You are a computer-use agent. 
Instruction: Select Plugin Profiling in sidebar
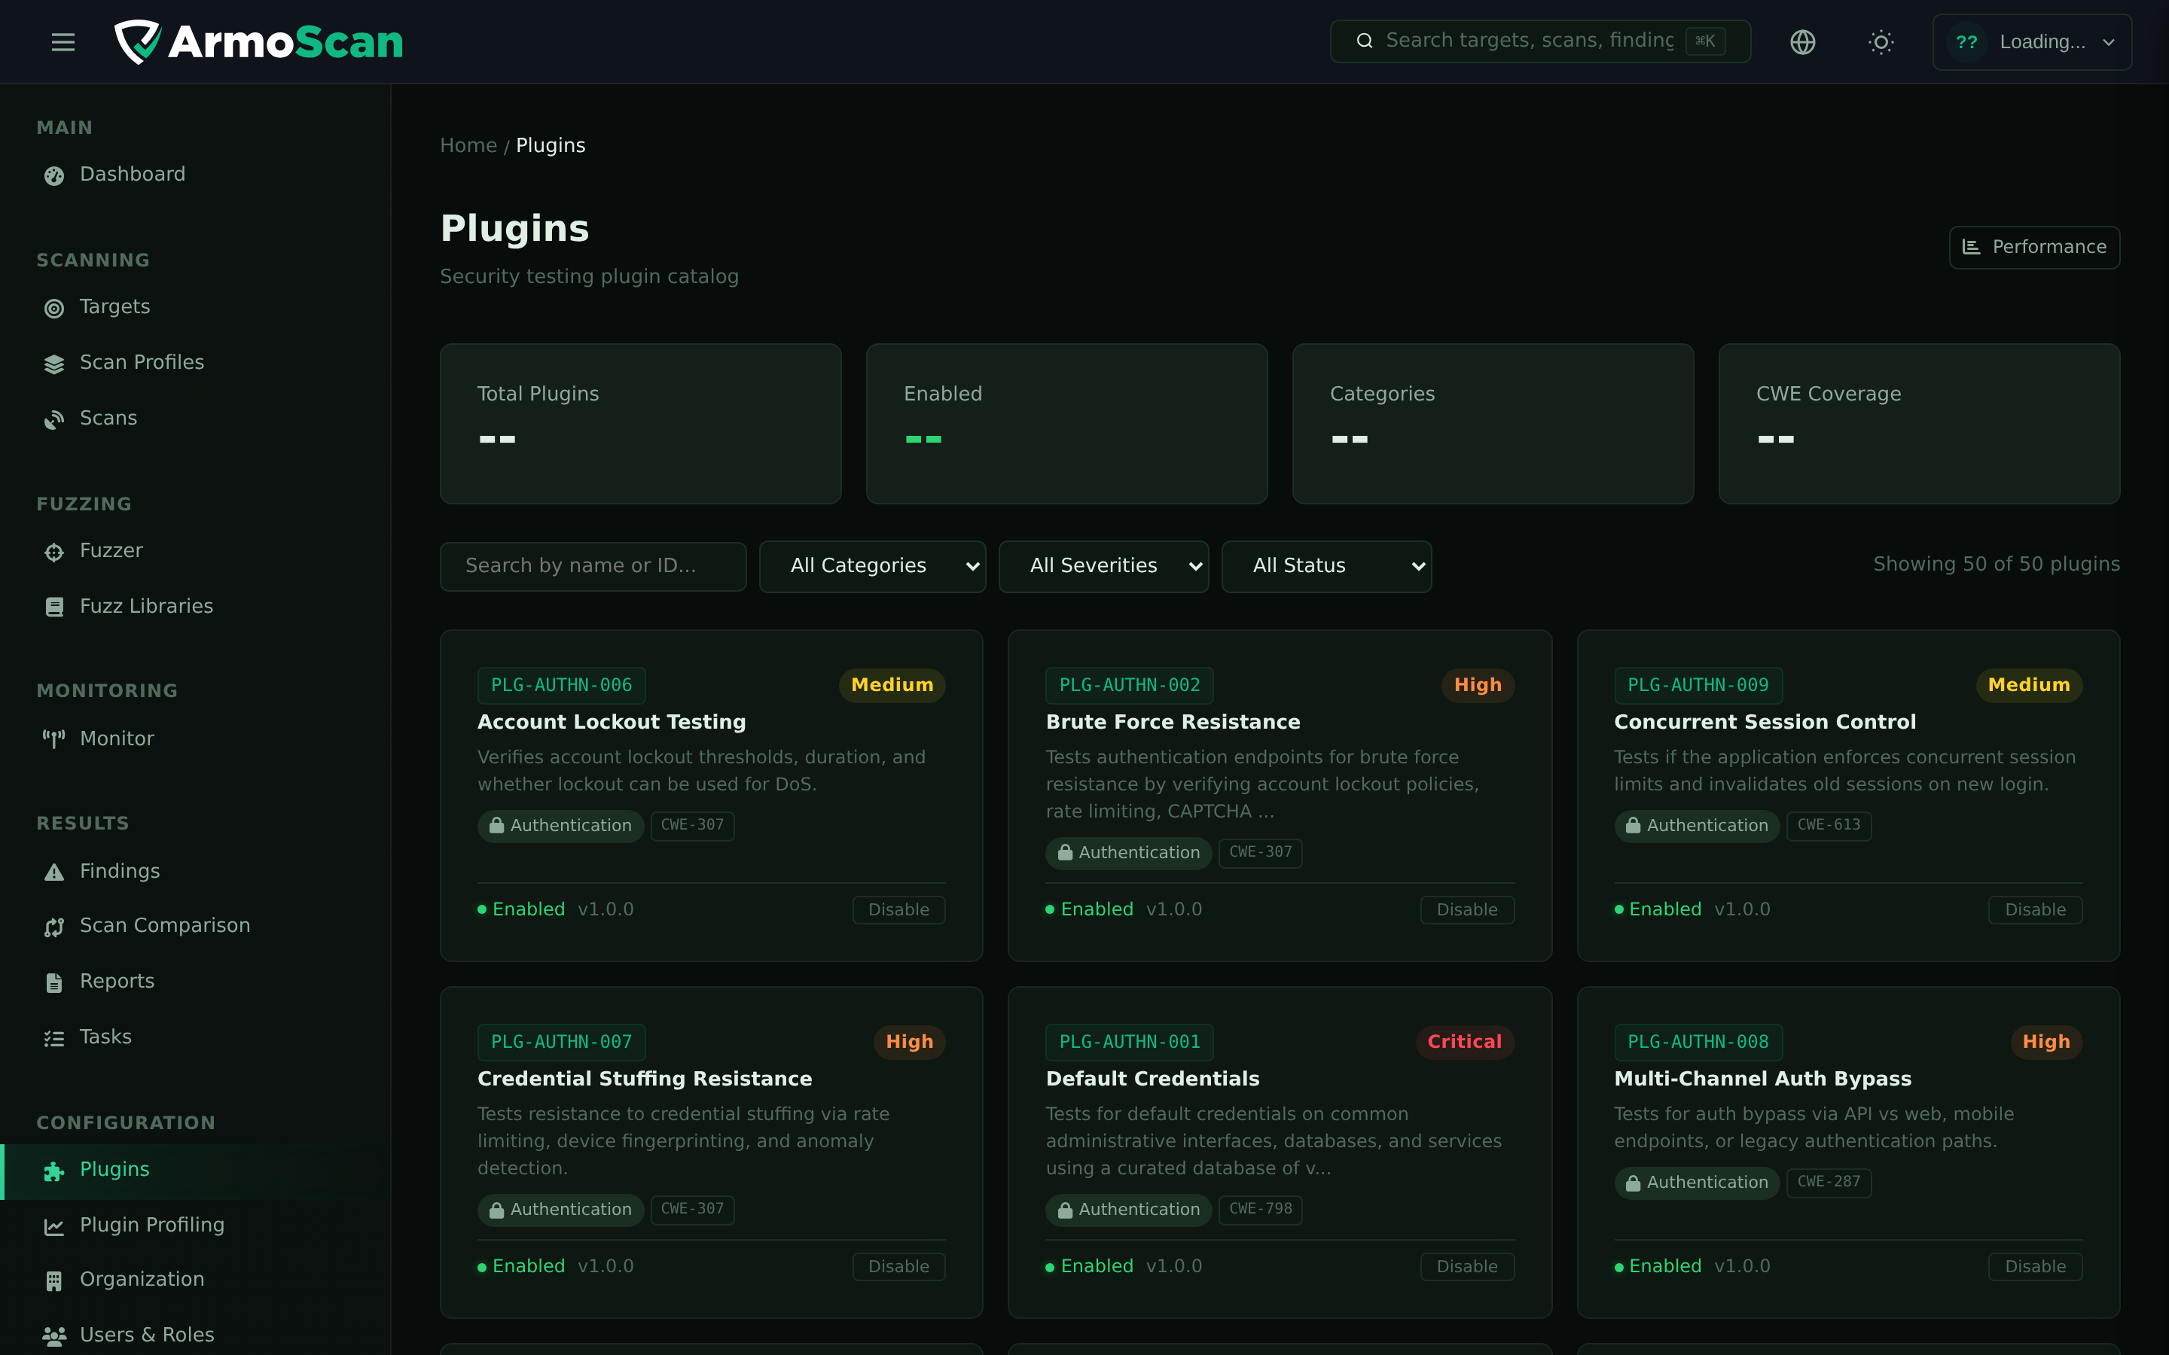point(195,1225)
